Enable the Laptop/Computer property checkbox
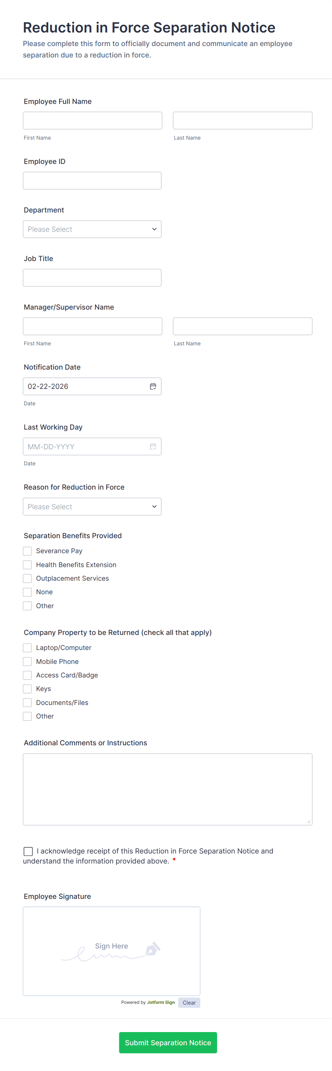Screen dimensions: 332x1071 coord(27,648)
